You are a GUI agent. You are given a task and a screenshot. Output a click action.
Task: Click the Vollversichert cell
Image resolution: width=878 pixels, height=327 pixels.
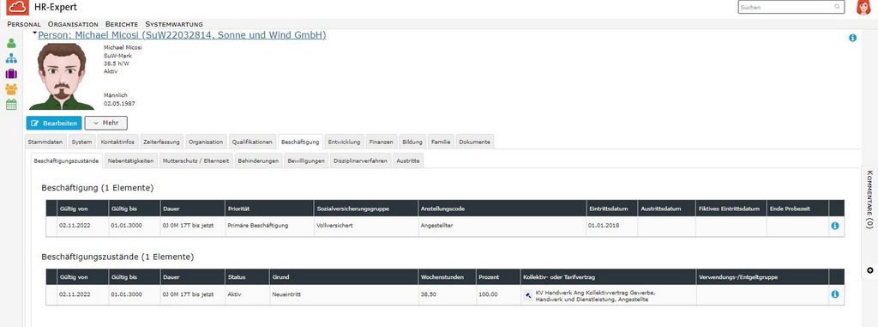[x=365, y=226]
